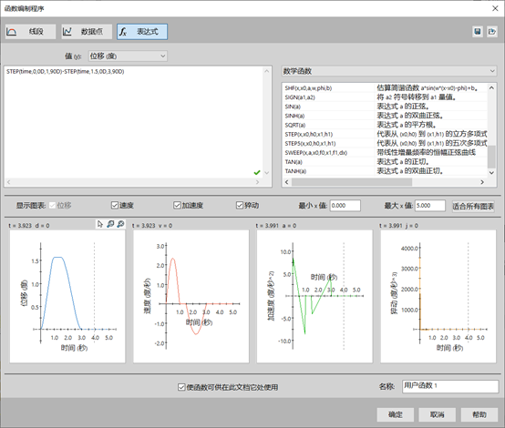
Task: Click the 确定 OK button
Action: click(x=396, y=414)
